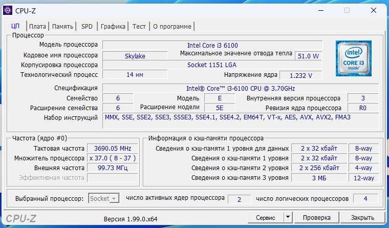
Task: Minimize the CPU-Z window
Action: click(321, 10)
